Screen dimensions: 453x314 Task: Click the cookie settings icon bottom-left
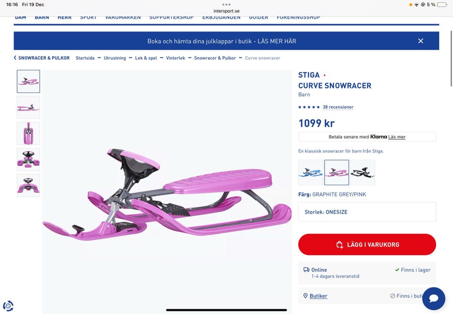(8, 306)
